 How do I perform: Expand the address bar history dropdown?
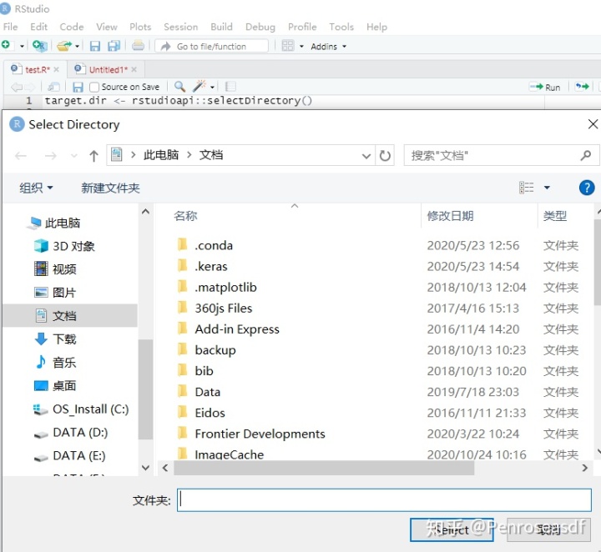coord(366,156)
